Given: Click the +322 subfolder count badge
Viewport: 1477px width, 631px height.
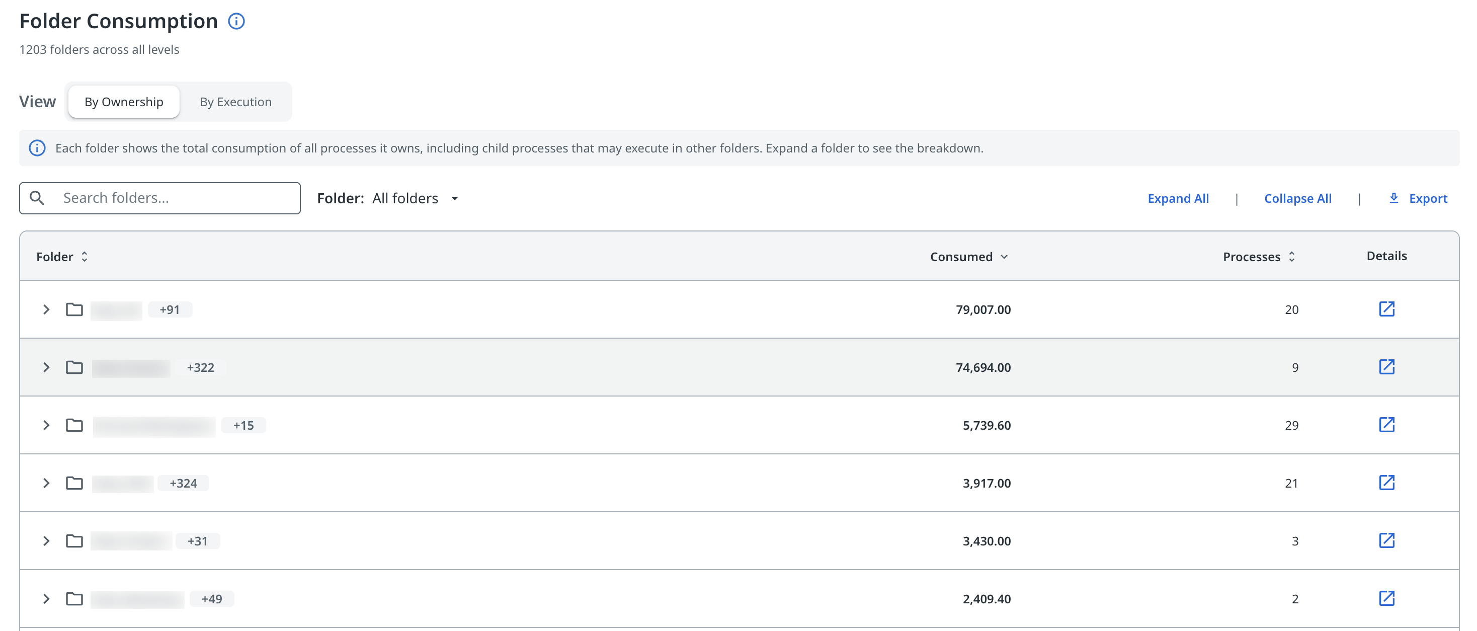Looking at the screenshot, I should pos(201,368).
